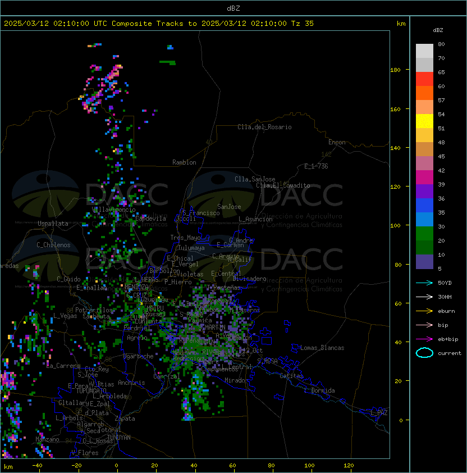Pick the purple 39-36 dBZ swatch
The width and height of the screenshot is (467, 473).
point(424,191)
